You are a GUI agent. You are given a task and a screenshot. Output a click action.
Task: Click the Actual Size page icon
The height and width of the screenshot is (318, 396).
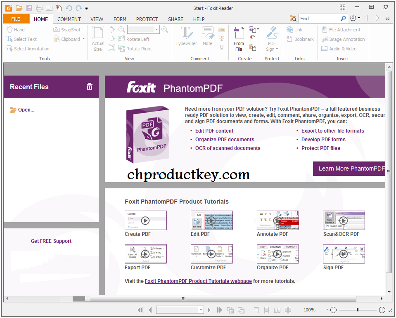click(98, 33)
